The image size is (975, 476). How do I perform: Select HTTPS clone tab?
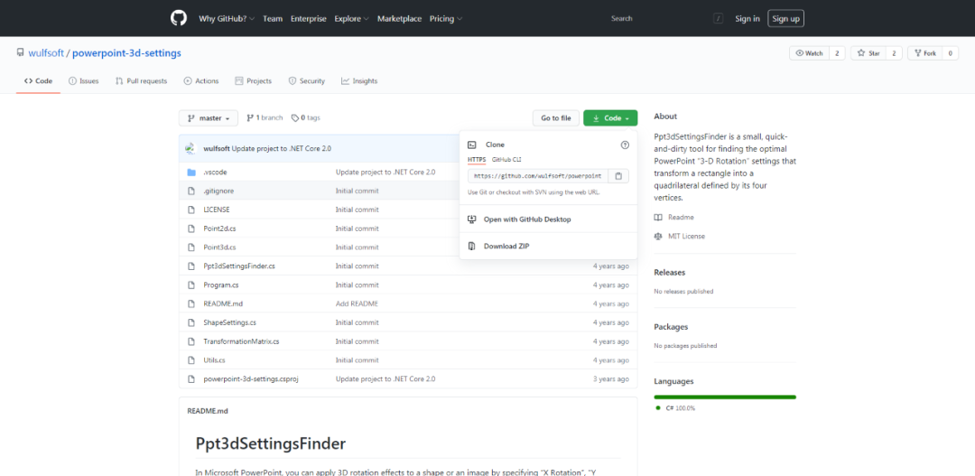tap(477, 160)
